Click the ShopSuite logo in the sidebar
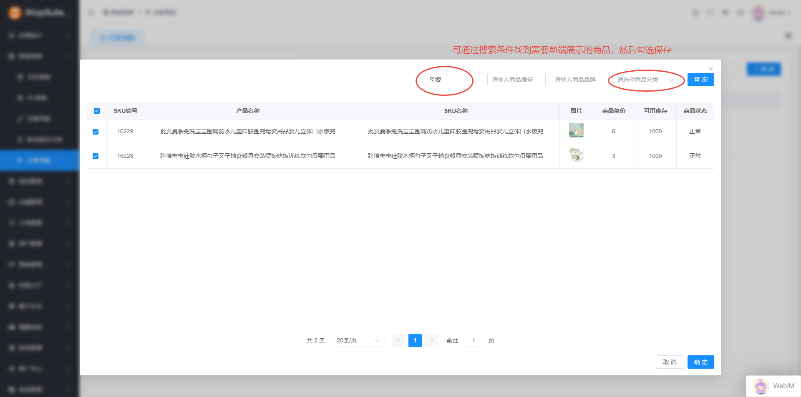801x397 pixels. (x=15, y=12)
